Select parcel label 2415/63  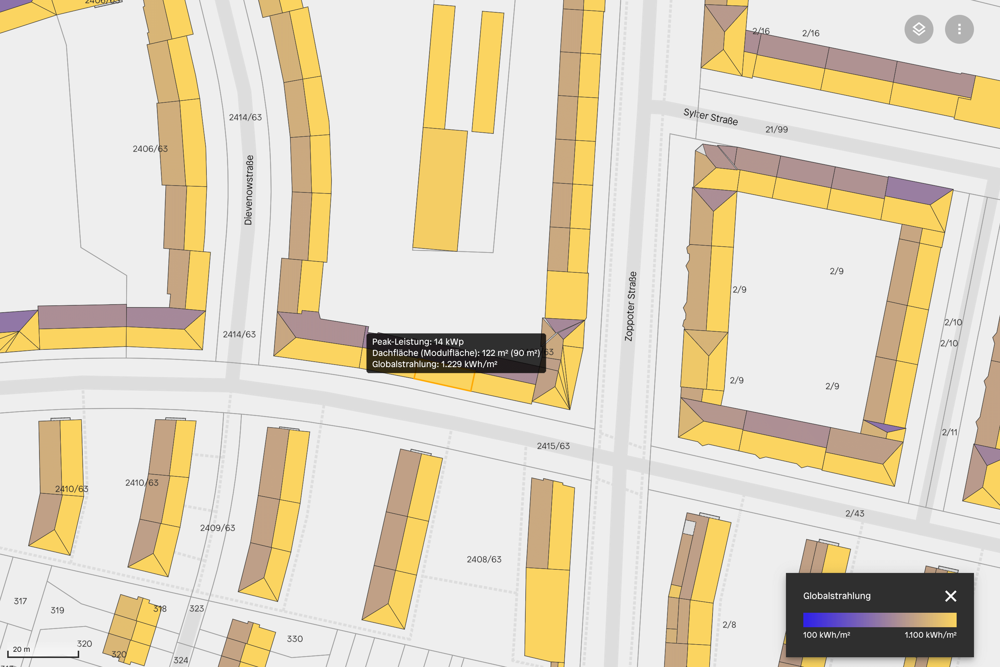click(553, 446)
